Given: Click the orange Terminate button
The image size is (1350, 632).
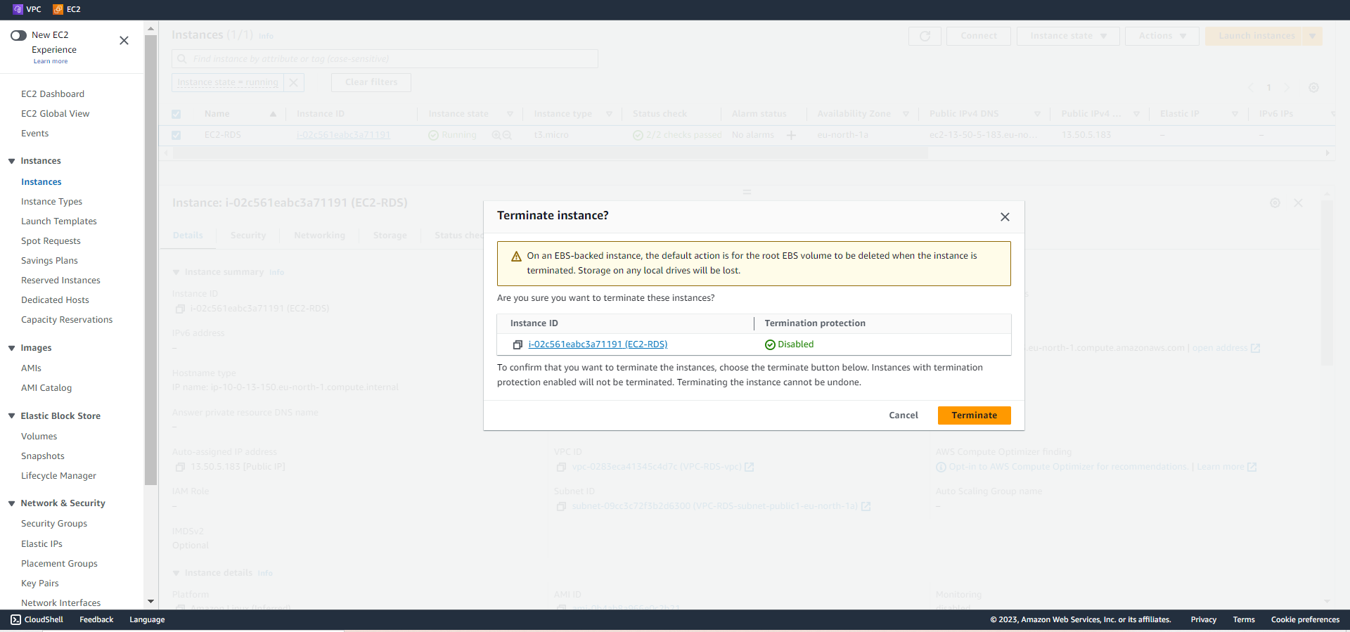Looking at the screenshot, I should tap(974, 415).
